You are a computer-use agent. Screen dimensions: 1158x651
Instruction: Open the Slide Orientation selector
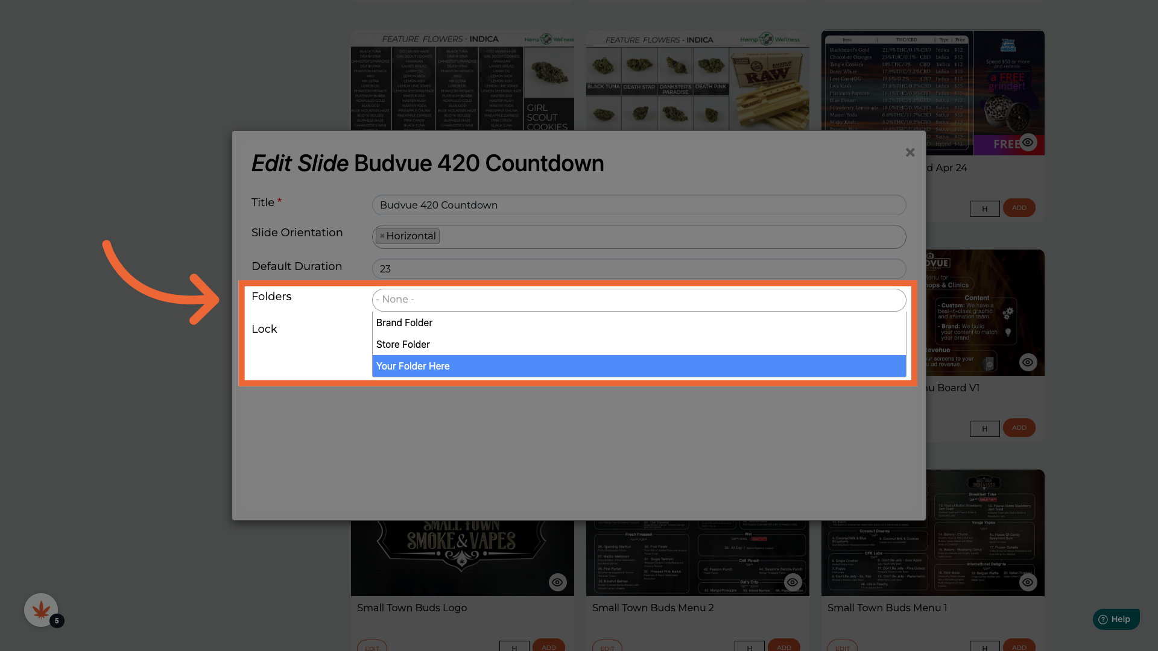[663, 236]
